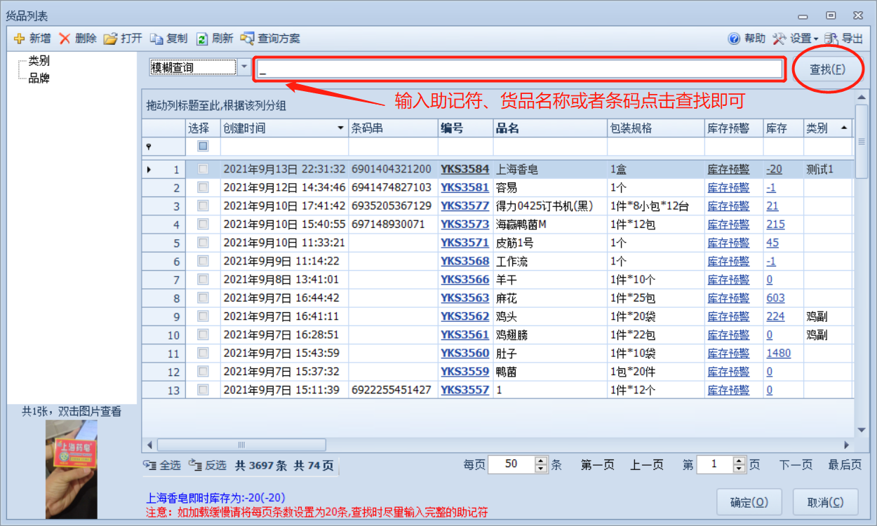Image resolution: width=877 pixels, height=526 pixels.
Task: Decrease the page number spinner
Action: tap(739, 468)
